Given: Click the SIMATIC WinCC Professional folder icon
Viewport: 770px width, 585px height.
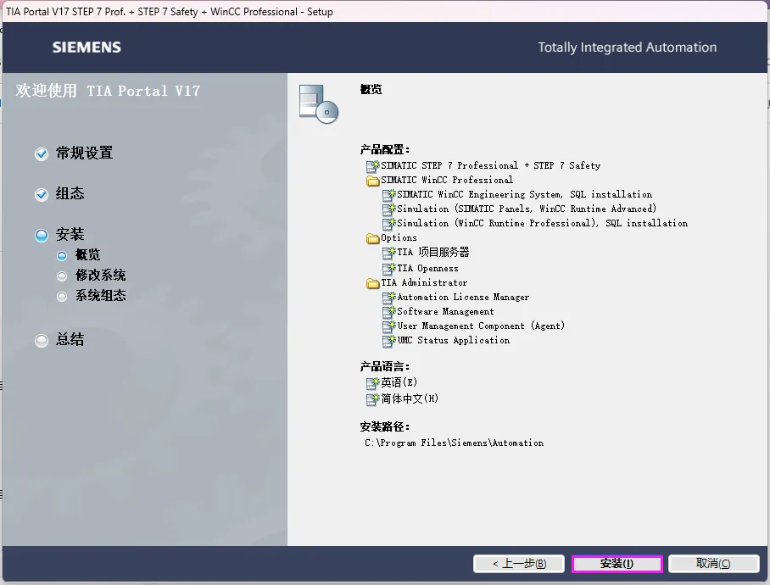Looking at the screenshot, I should pos(373,181).
